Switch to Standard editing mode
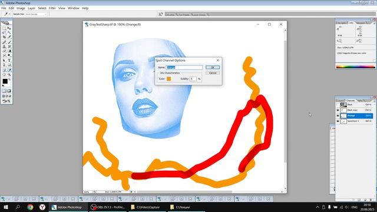 point(4,91)
